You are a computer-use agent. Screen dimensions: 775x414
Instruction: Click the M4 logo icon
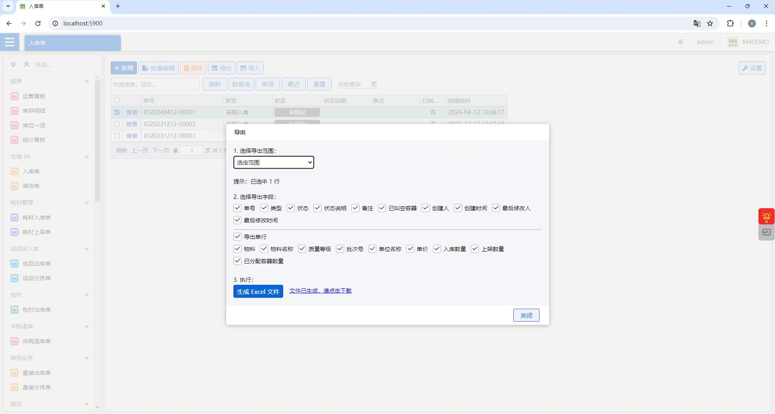click(x=733, y=42)
